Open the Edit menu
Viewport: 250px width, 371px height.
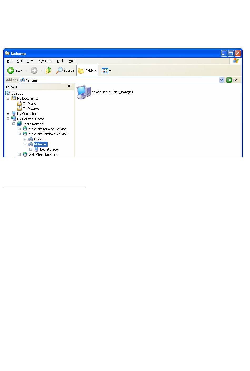19,61
